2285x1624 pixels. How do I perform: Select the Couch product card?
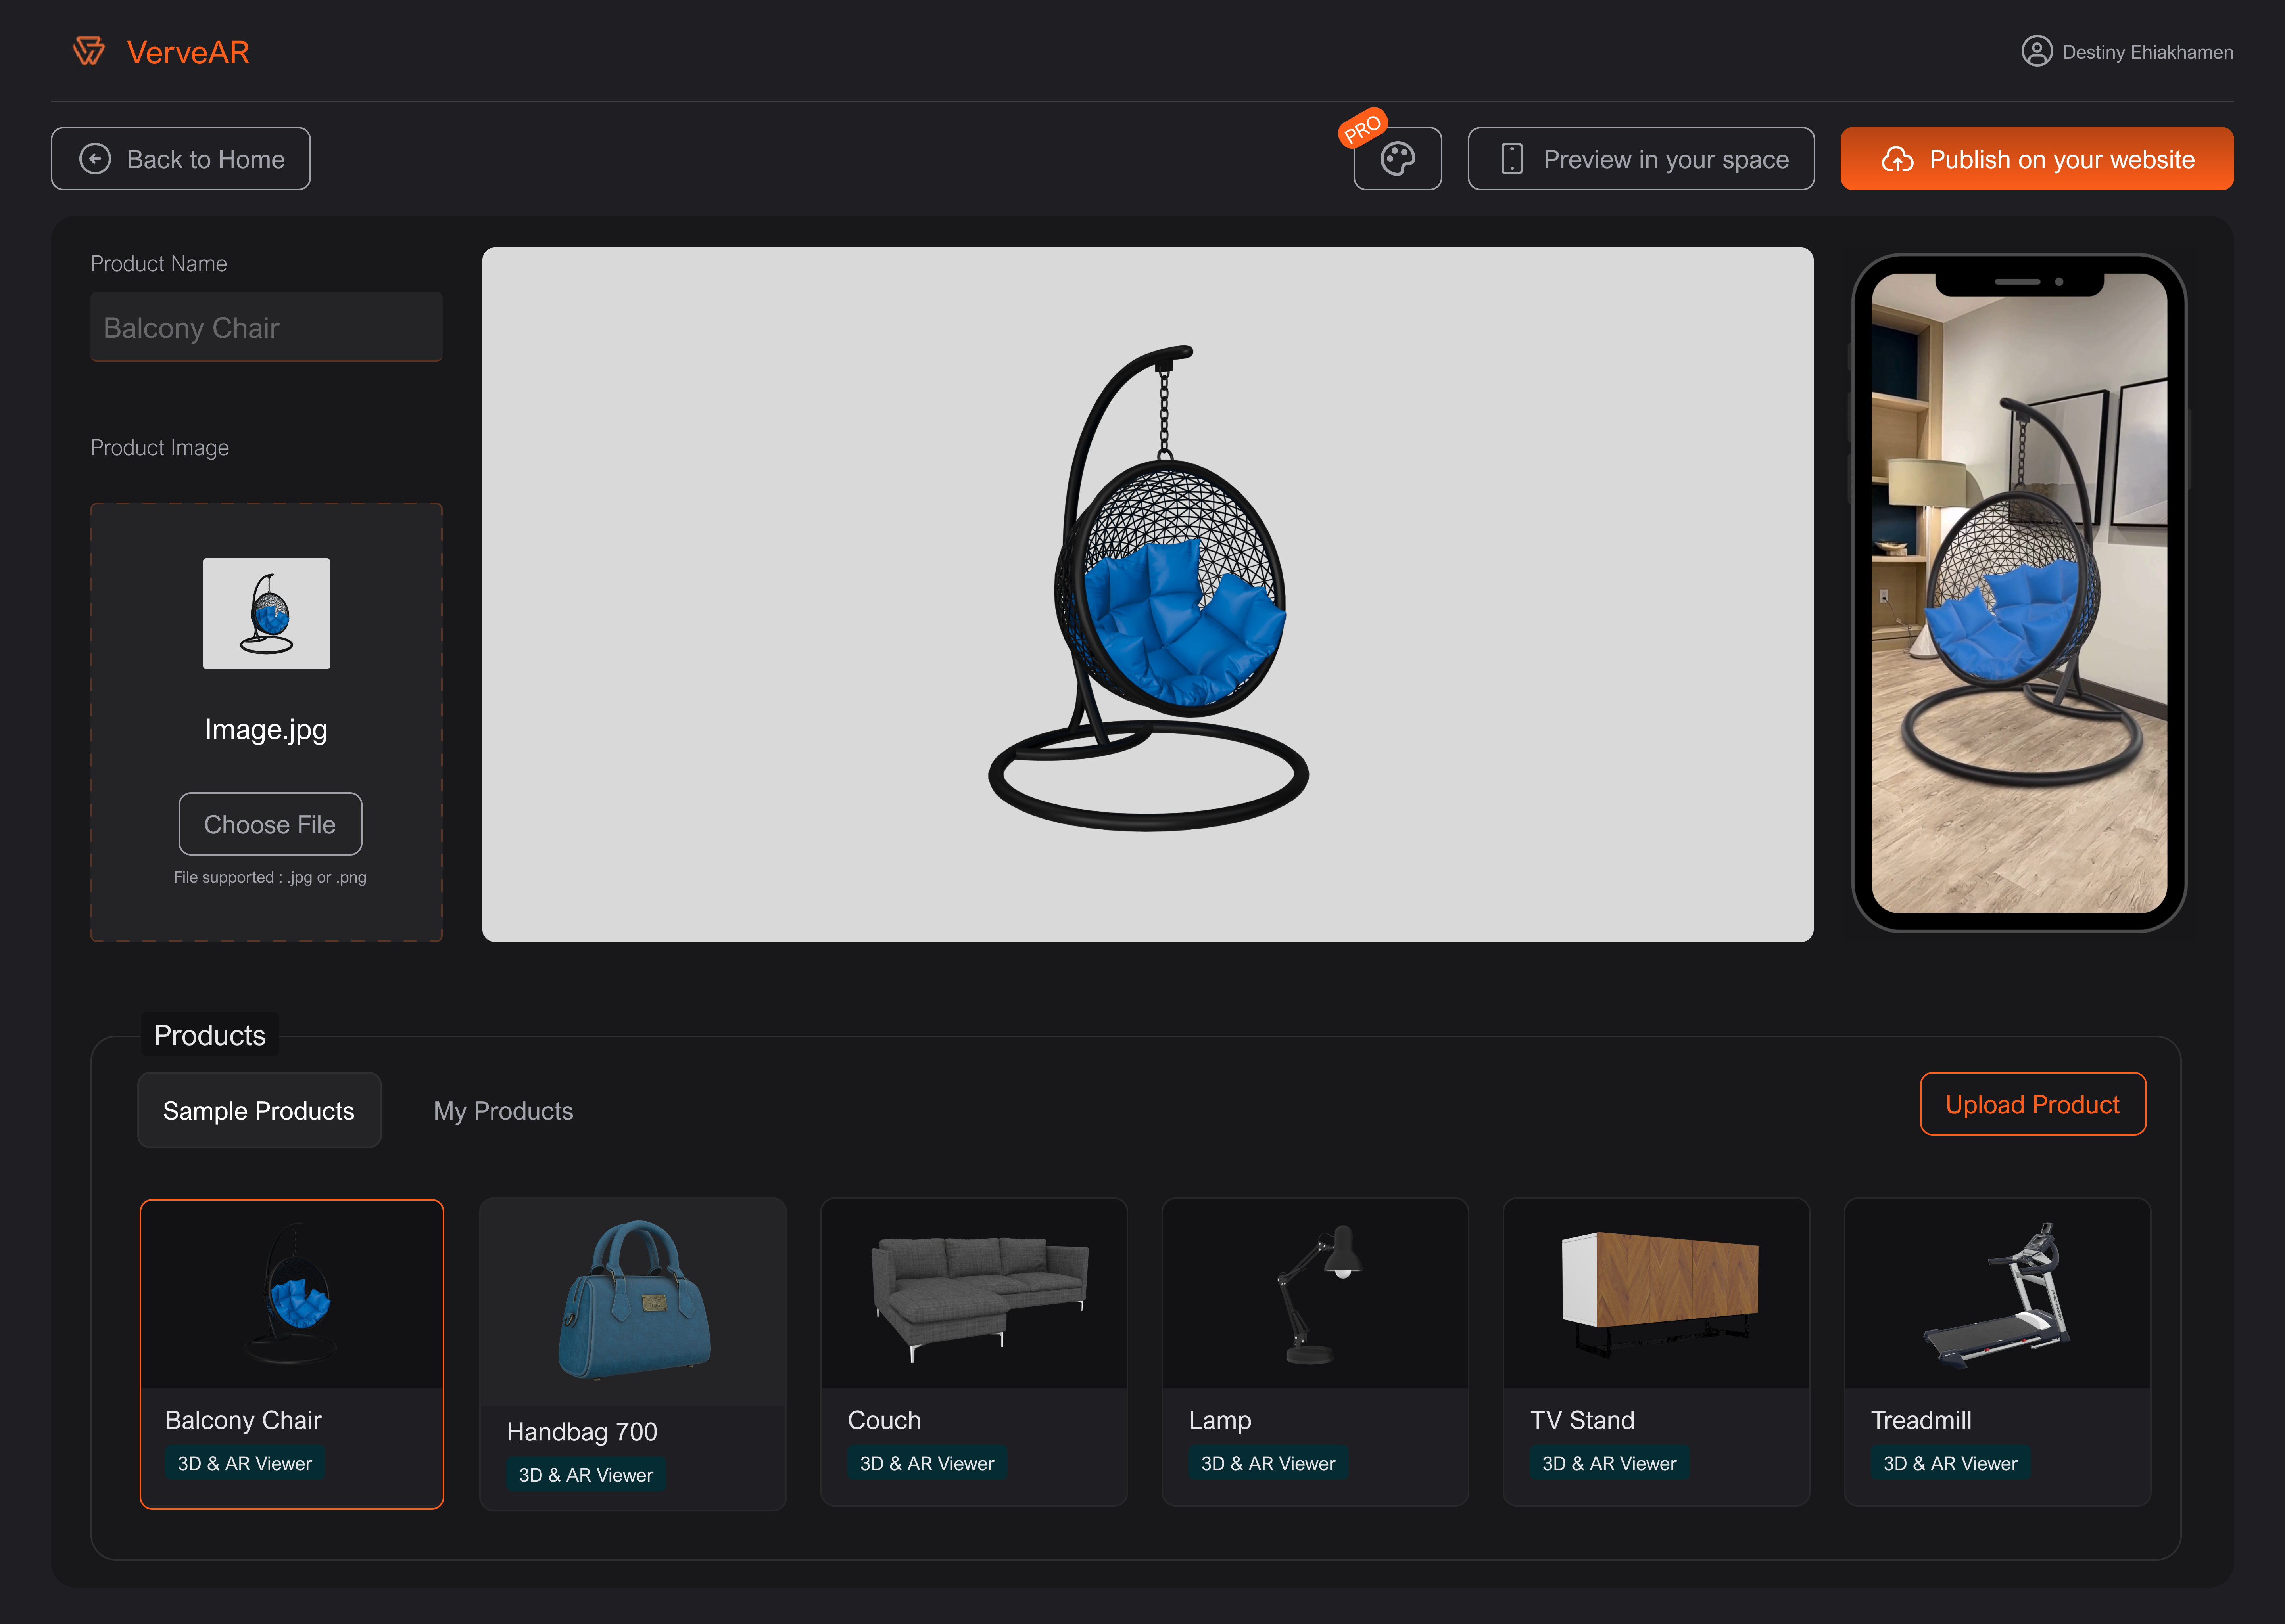pos(974,1352)
